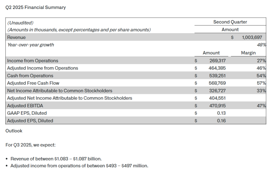Select amount 269,317
This screenshot has height=170, width=273.
coord(218,61)
